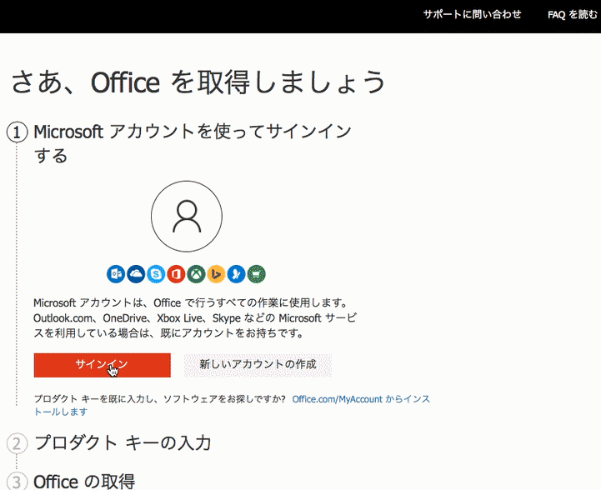
Task: Click the yellow Bing icon
Action: click(216, 274)
